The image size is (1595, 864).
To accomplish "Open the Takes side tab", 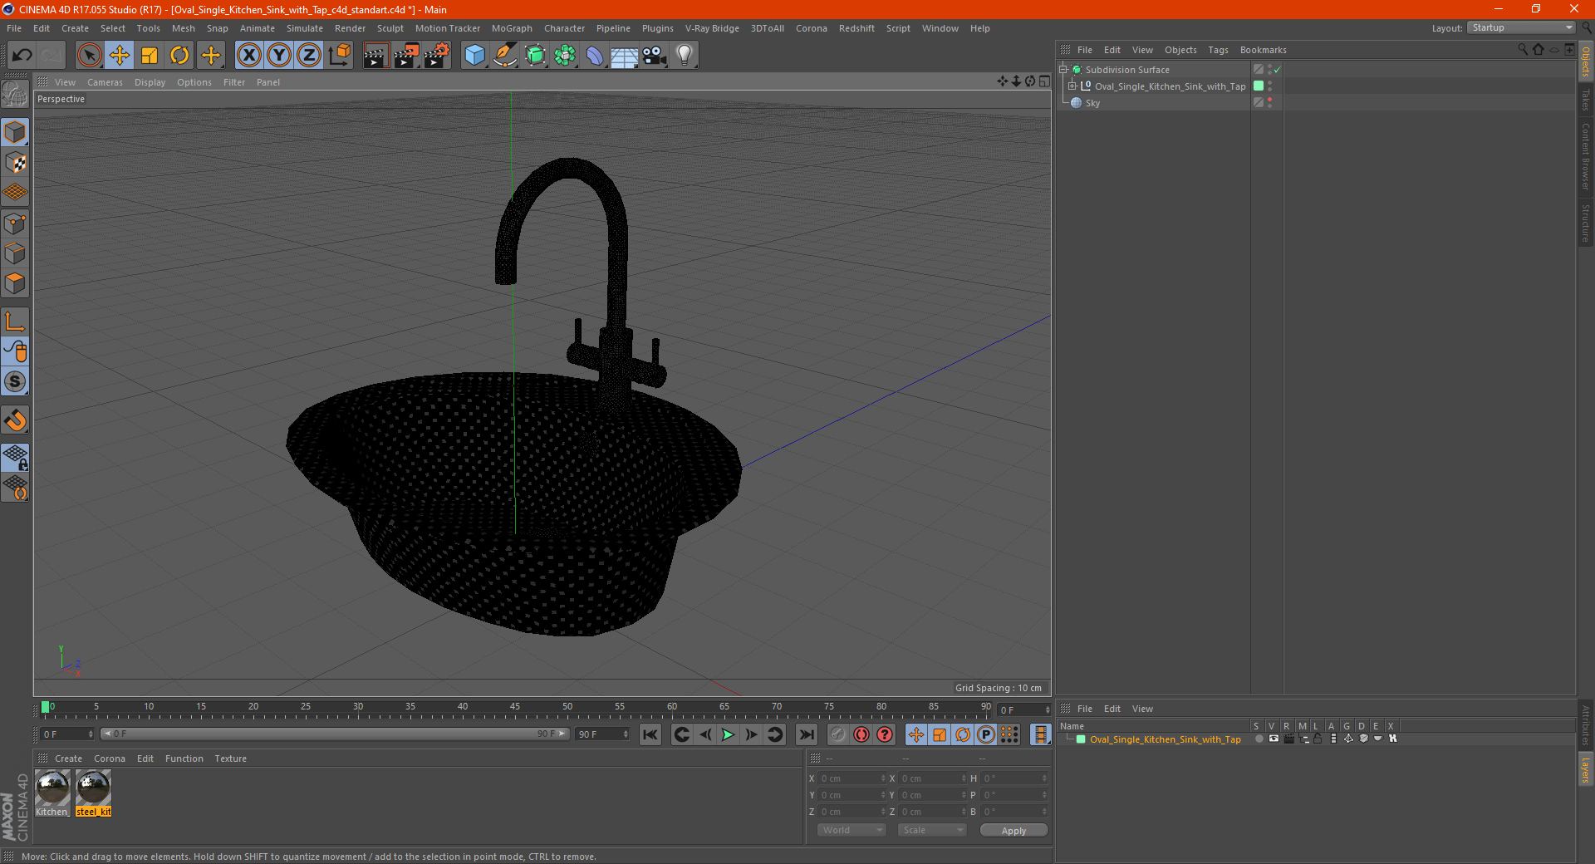I will [x=1586, y=100].
